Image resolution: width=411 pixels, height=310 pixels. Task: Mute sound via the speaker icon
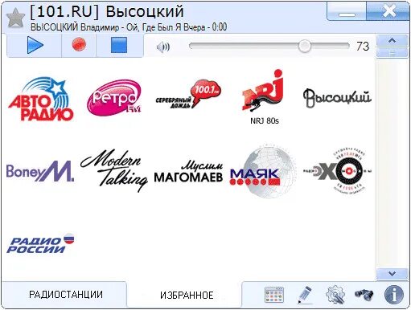[x=163, y=47]
